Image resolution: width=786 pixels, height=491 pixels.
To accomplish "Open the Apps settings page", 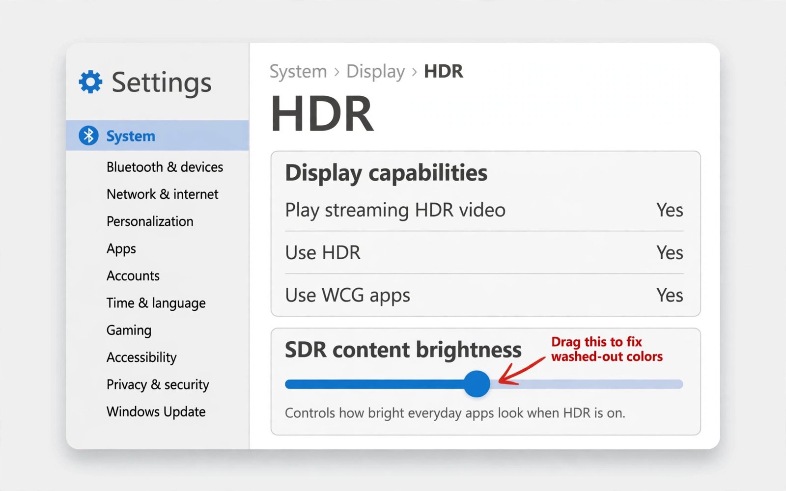I will 121,249.
